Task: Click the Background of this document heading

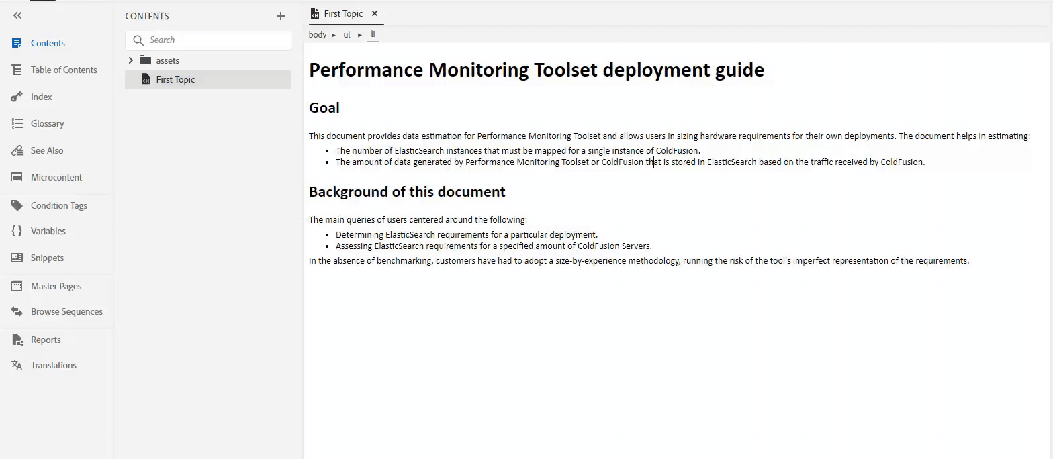Action: coord(407,192)
